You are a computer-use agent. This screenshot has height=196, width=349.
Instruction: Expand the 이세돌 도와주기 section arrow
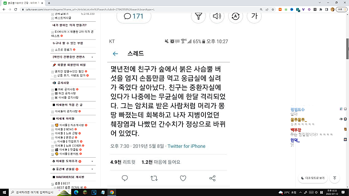click(x=92, y=161)
